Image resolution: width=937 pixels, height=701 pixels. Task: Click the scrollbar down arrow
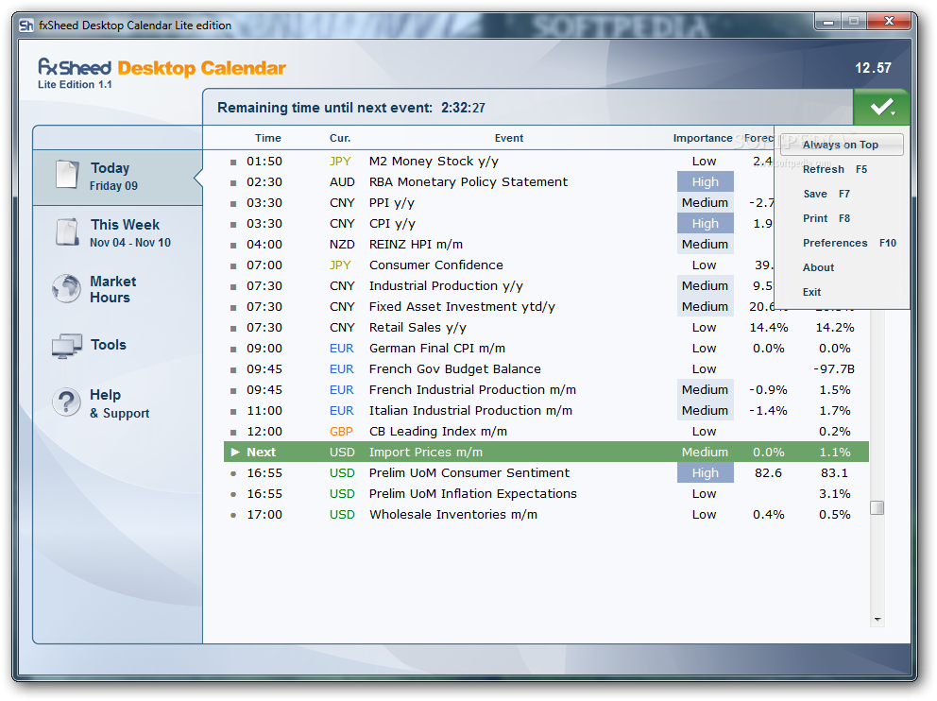877,620
